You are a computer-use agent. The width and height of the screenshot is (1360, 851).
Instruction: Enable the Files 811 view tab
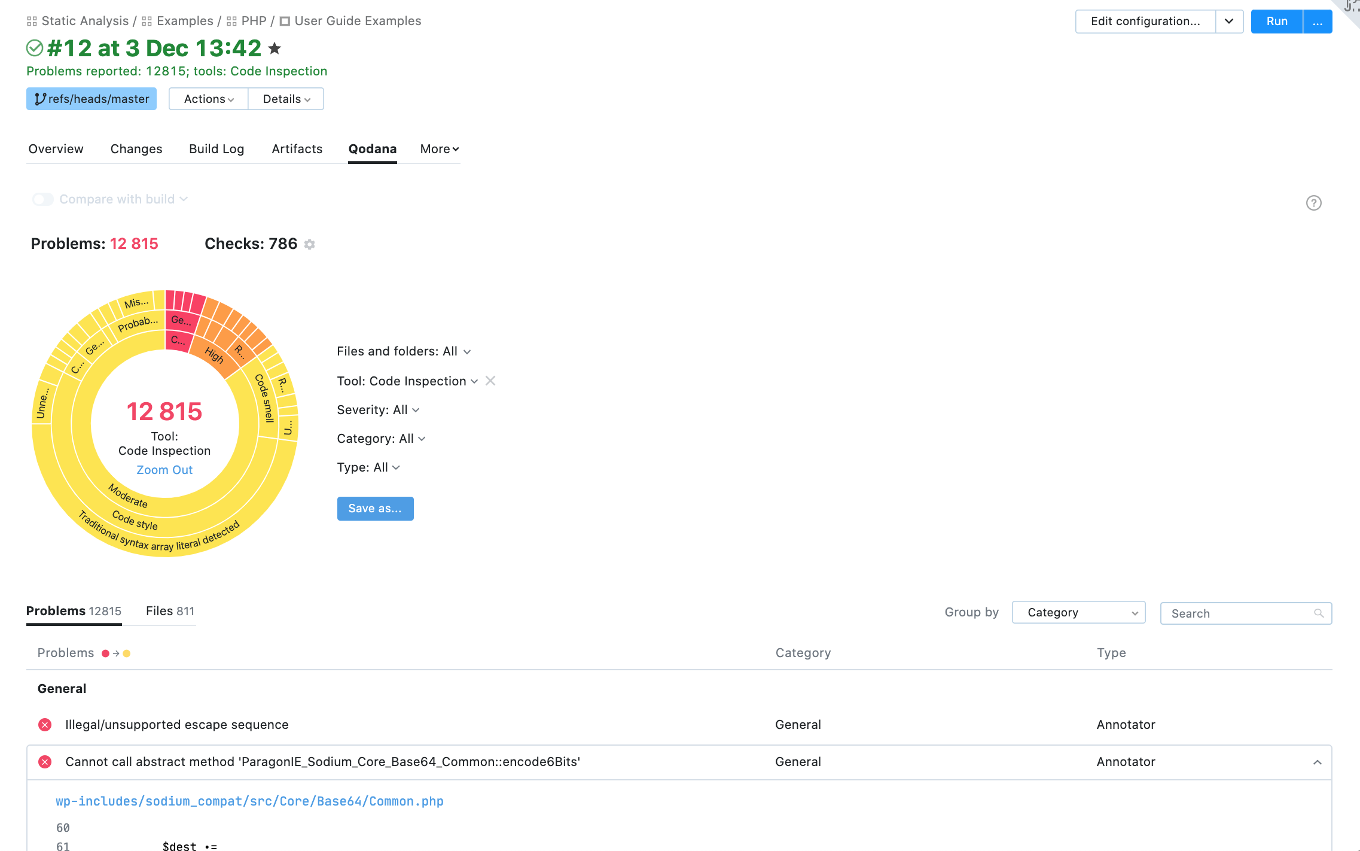pyautogui.click(x=169, y=611)
